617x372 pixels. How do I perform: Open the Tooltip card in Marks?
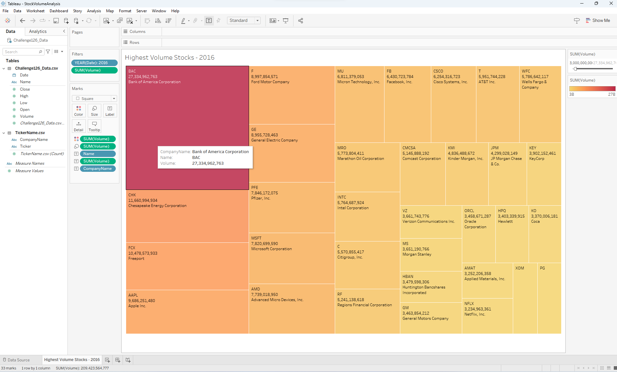click(x=94, y=126)
